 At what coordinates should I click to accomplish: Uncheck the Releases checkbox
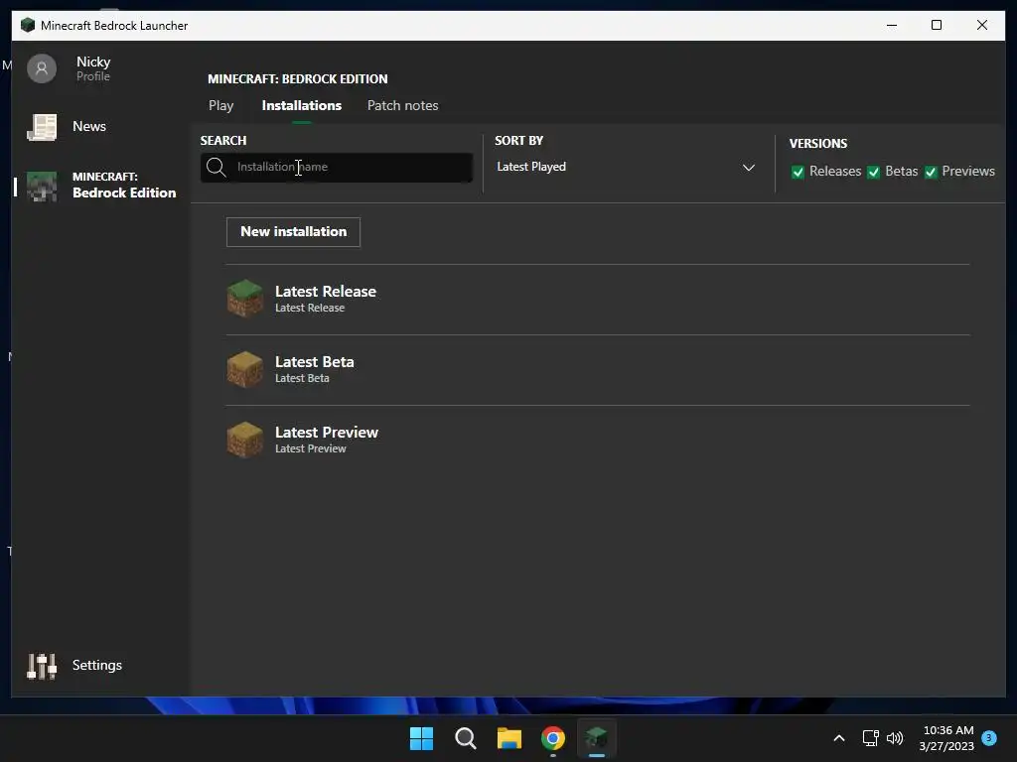click(x=798, y=172)
